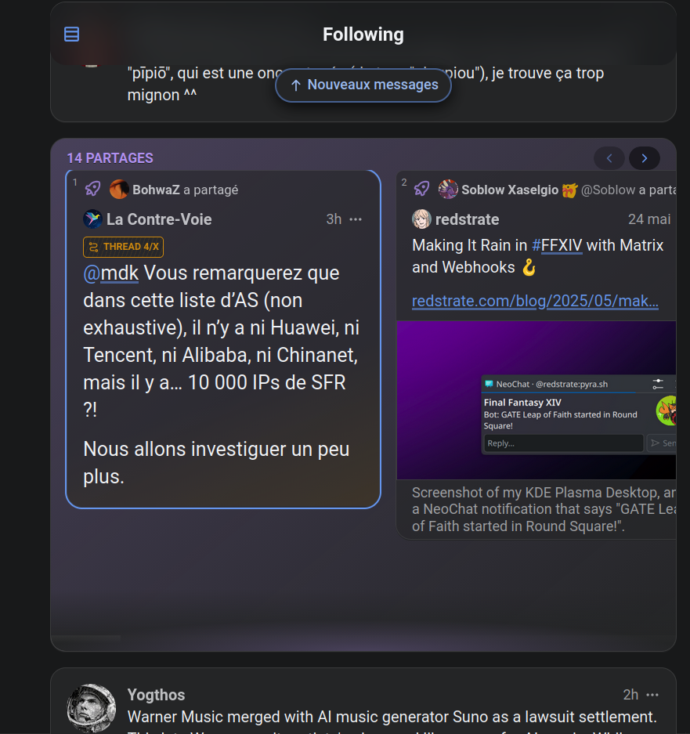
Task: Open BohwaZ's avatar
Action: [119, 189]
